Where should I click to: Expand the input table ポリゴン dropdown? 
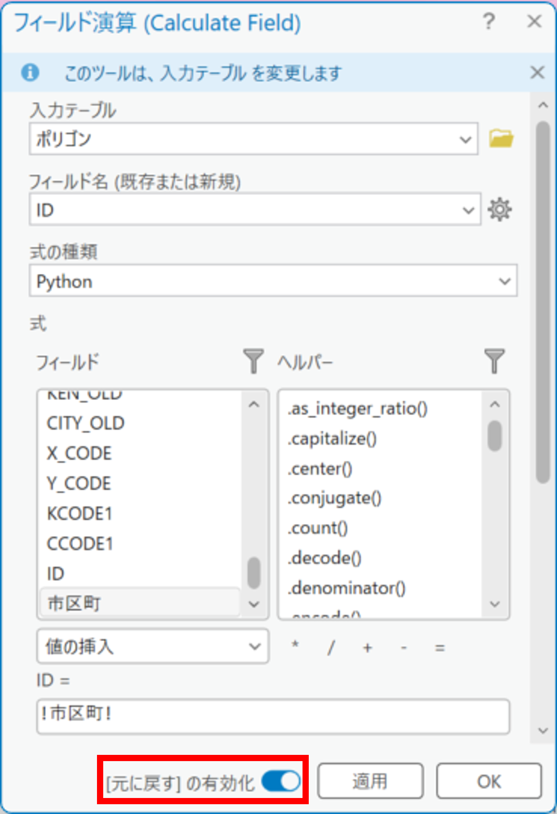click(465, 139)
